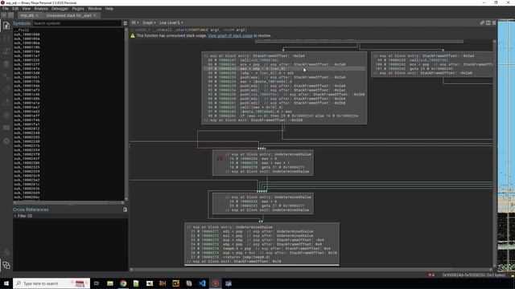The width and height of the screenshot is (515, 289).
Task: Open the Debugger menu
Action: [60, 9]
